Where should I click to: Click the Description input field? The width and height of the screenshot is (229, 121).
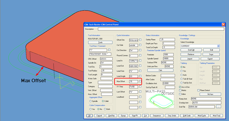(161, 29)
